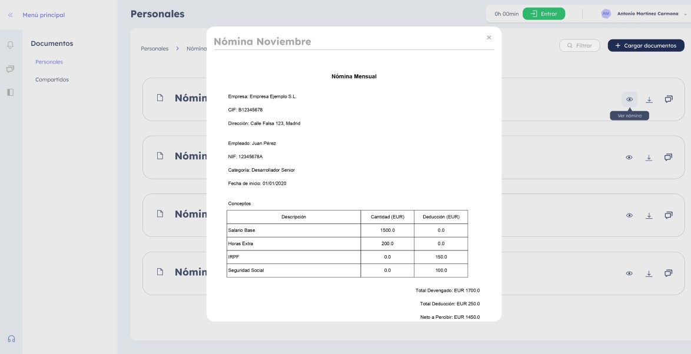
Task: Click the breadcrumb chevron after Personales
Action: point(178,48)
